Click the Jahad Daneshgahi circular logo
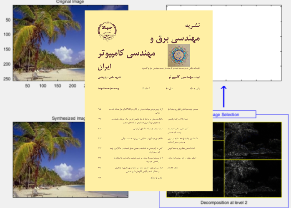The image size is (291, 208). click(107, 31)
